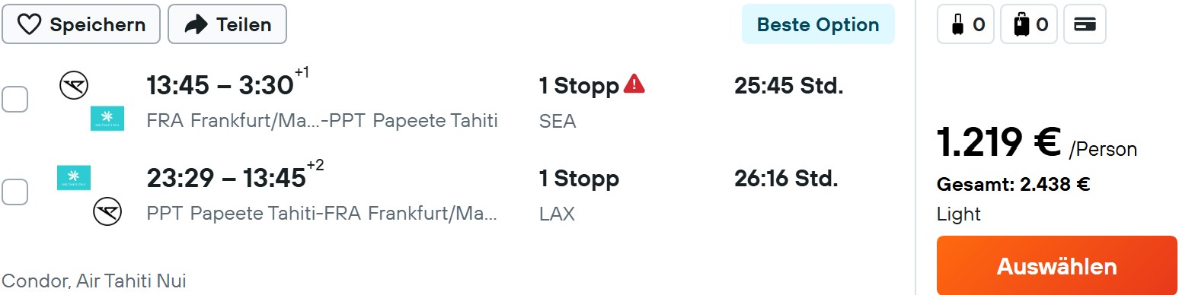Click the PPT Papeete Tahiti-FRA route text
This screenshot has height=295, width=1179.
[322, 214]
